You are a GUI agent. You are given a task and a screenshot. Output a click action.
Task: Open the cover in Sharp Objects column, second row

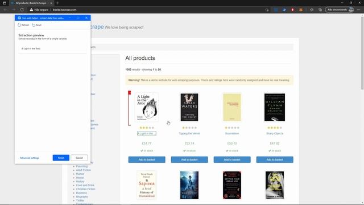(275, 185)
